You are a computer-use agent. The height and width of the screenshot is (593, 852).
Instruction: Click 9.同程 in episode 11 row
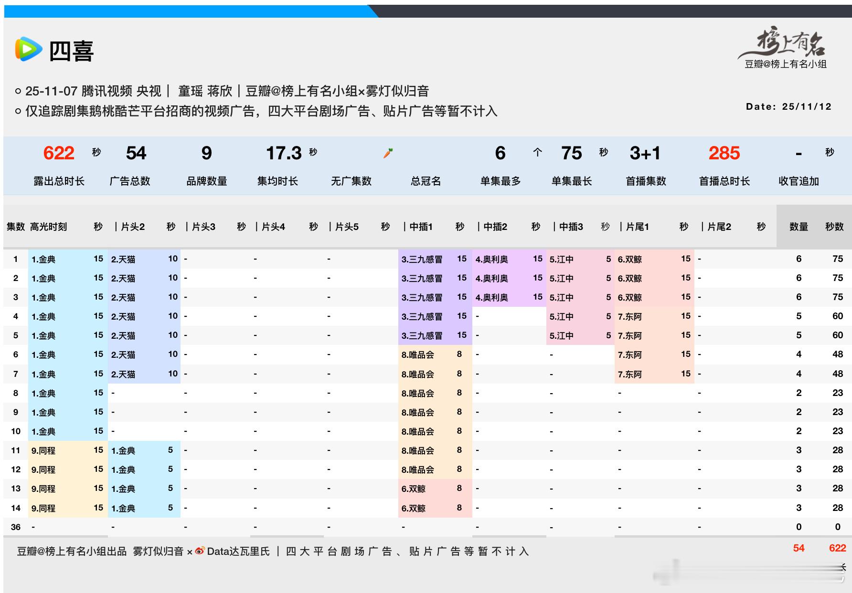point(43,450)
